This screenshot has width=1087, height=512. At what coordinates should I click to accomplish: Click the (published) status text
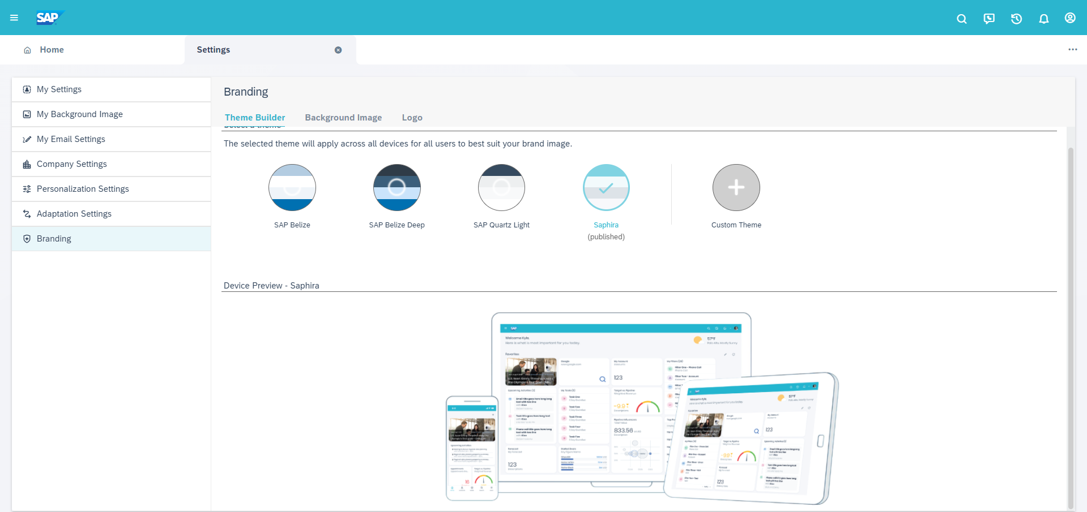point(606,237)
